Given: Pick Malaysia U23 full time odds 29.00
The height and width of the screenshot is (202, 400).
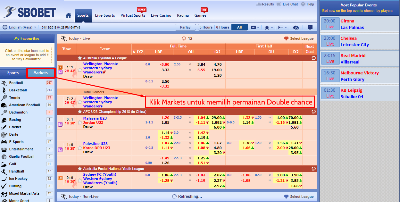Looking at the screenshot, I should click(217, 118).
